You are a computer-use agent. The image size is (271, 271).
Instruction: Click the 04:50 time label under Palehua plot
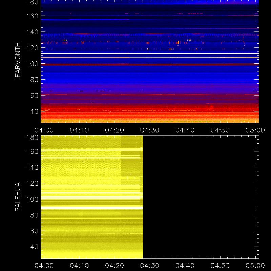[x=220, y=266]
